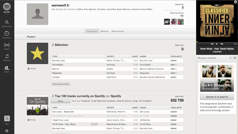Toggle the Suivi follow button
The height and width of the screenshot is (134, 238).
click(61, 101)
